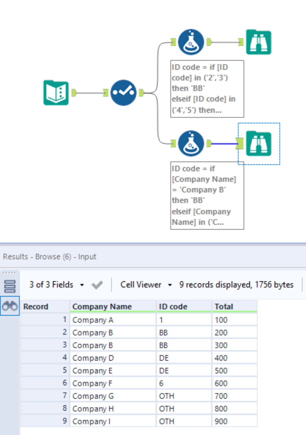Select the upper Formula tool beaker icon
The image size is (306, 435).
click(x=191, y=42)
